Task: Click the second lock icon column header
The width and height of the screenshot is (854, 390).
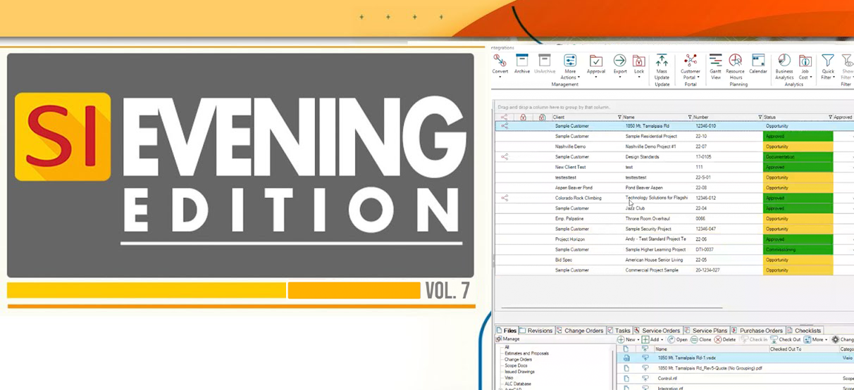Action: tap(541, 117)
